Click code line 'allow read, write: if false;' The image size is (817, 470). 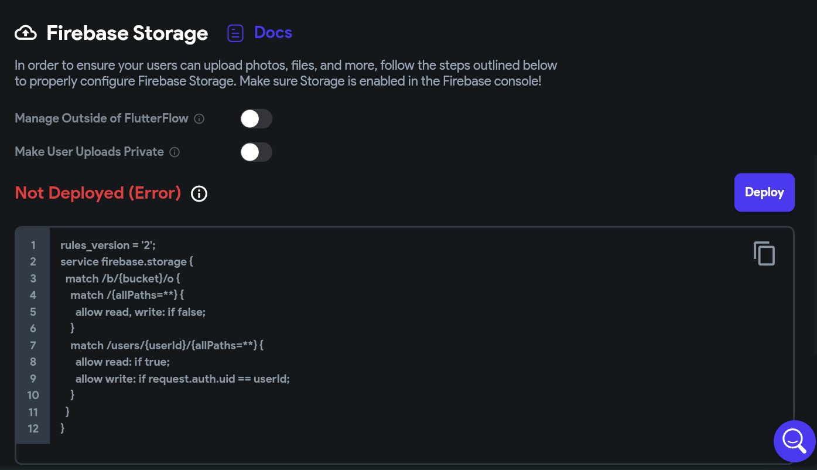point(141,312)
